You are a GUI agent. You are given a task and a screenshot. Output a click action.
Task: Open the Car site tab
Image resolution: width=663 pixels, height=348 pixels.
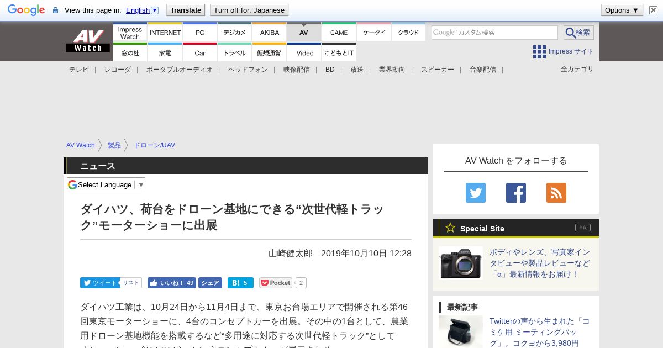point(200,52)
